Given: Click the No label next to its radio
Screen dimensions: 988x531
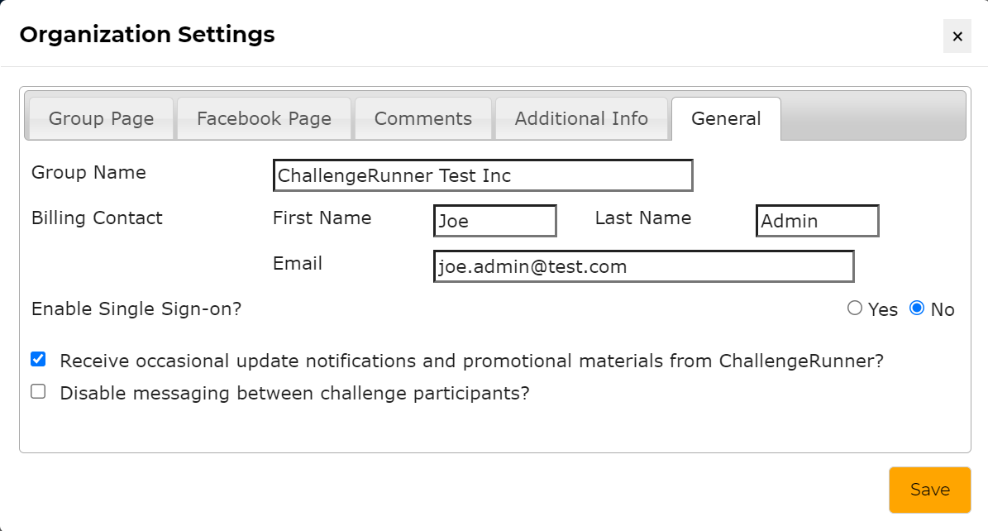Looking at the screenshot, I should [x=943, y=309].
